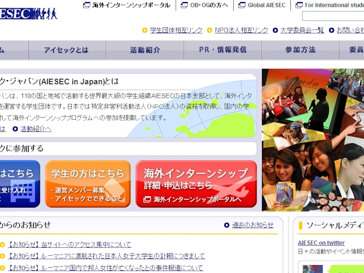Viewport: 364px width, 273px height.
Task: Open 活動紹介へ link in intro box
Action: click(x=36, y=129)
